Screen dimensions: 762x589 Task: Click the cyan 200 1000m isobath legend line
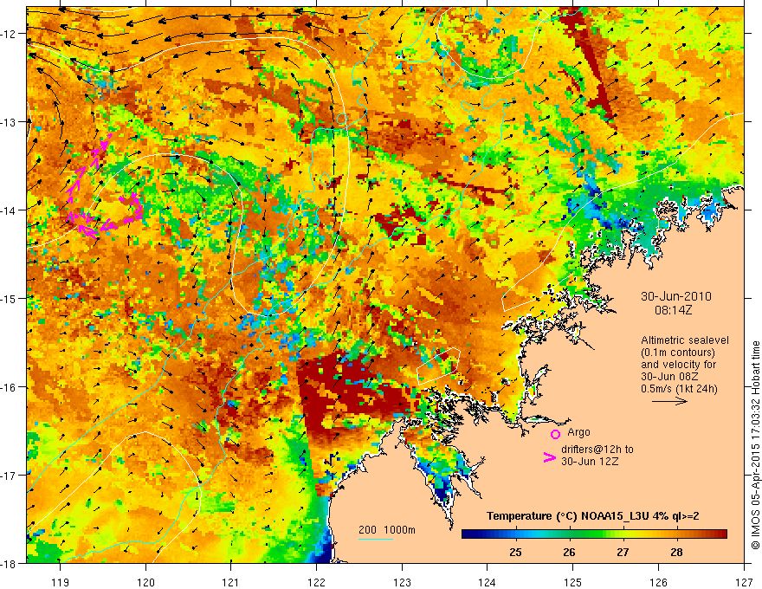pyautogui.click(x=376, y=539)
